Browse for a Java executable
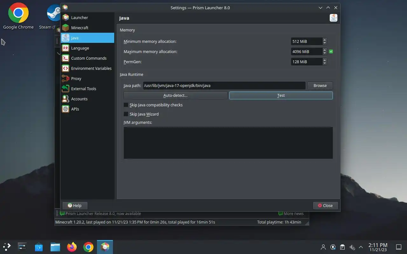The image size is (407, 254). [320, 85]
